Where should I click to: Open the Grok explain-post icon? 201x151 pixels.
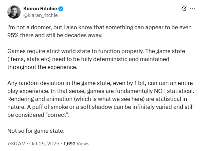point(182,9)
